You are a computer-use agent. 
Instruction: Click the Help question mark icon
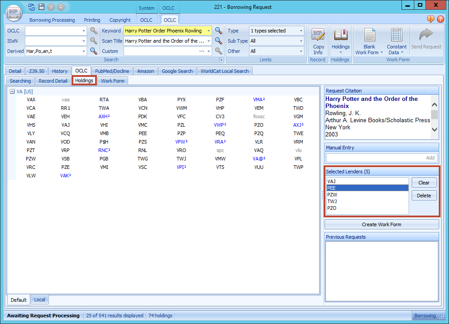point(440,20)
